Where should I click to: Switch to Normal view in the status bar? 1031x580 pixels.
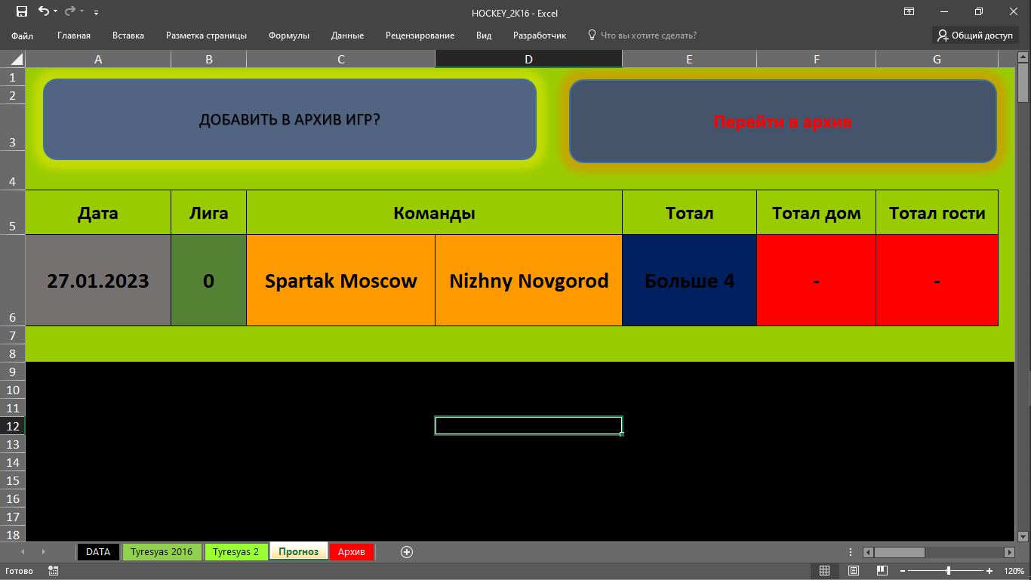825,571
